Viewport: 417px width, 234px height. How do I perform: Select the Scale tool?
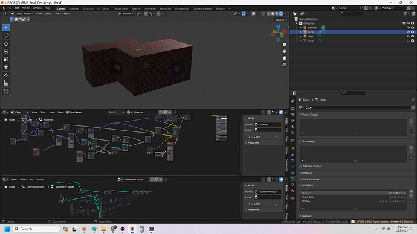(6, 59)
